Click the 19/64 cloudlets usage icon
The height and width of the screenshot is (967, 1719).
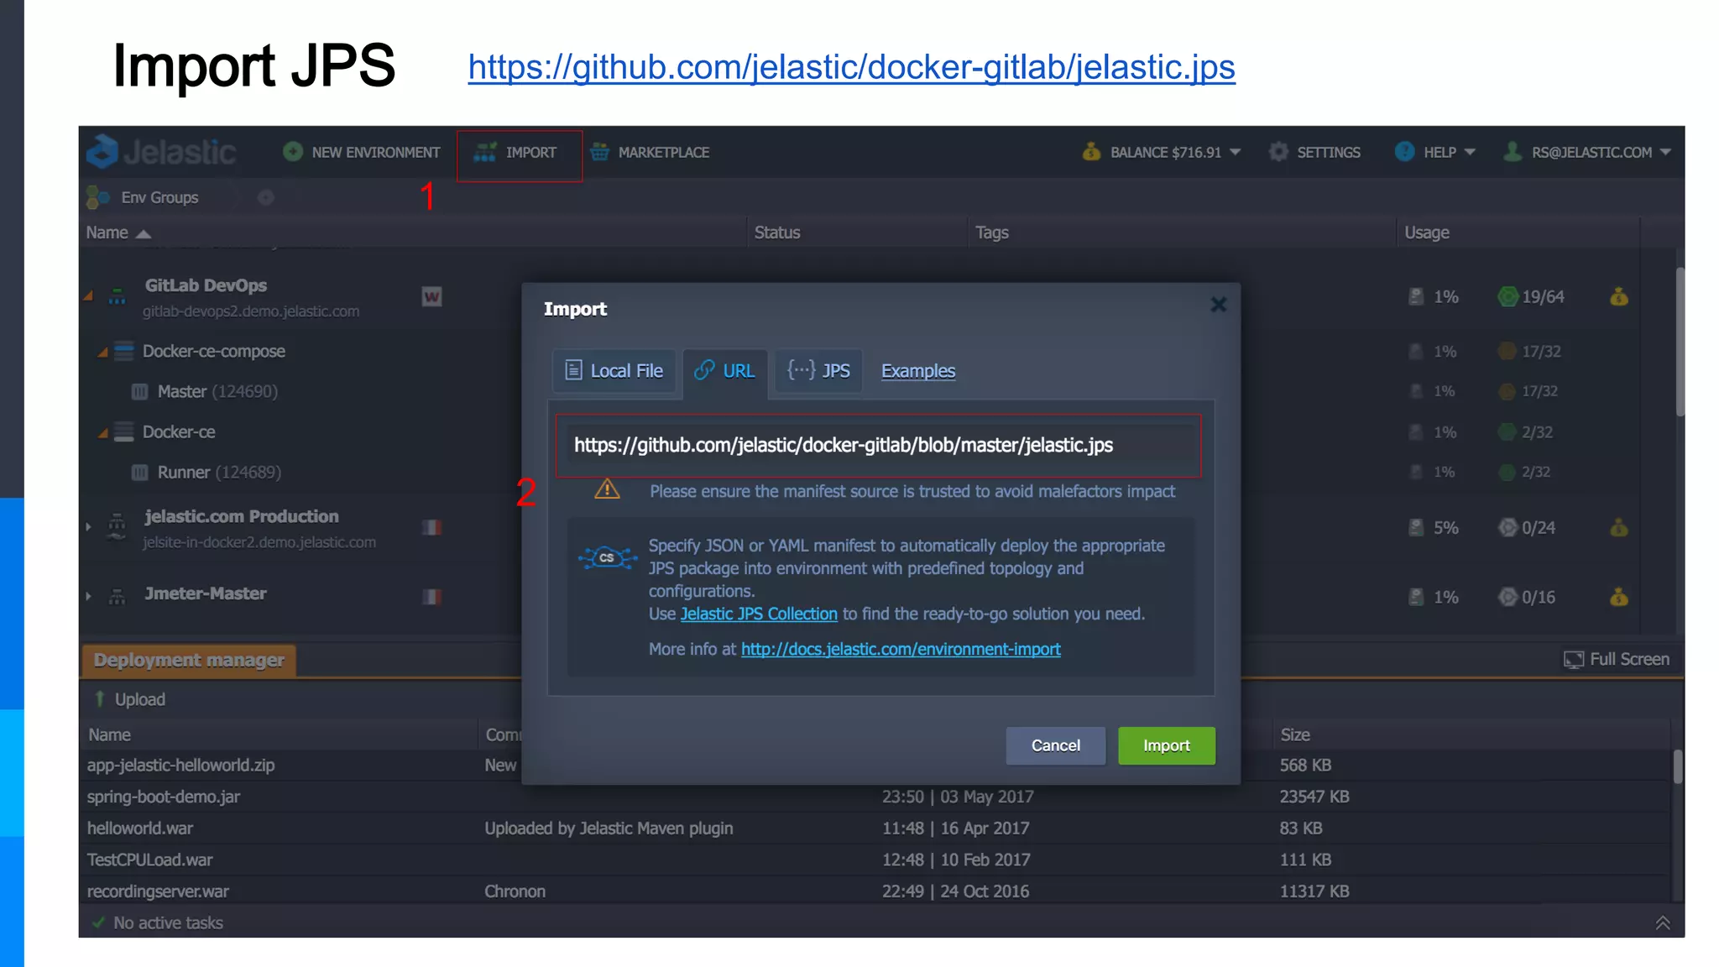[x=1508, y=296]
